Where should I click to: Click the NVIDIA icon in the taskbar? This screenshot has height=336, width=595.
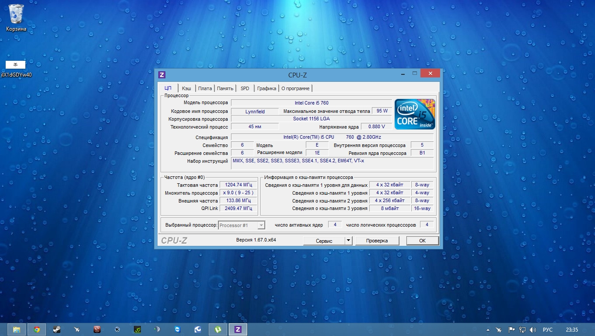tap(137, 329)
